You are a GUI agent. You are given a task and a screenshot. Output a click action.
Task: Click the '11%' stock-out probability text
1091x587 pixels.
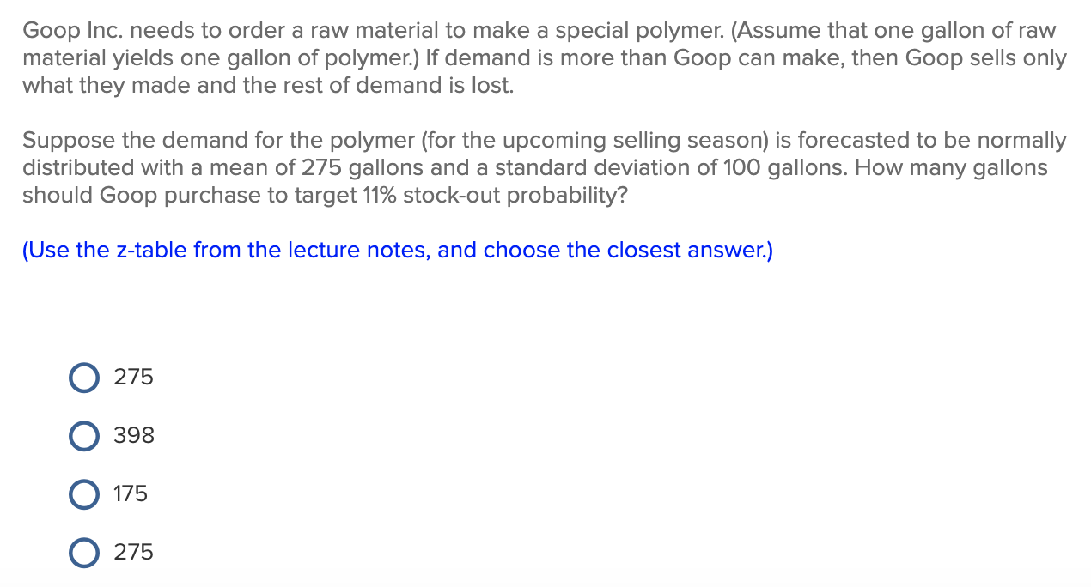coord(378,195)
